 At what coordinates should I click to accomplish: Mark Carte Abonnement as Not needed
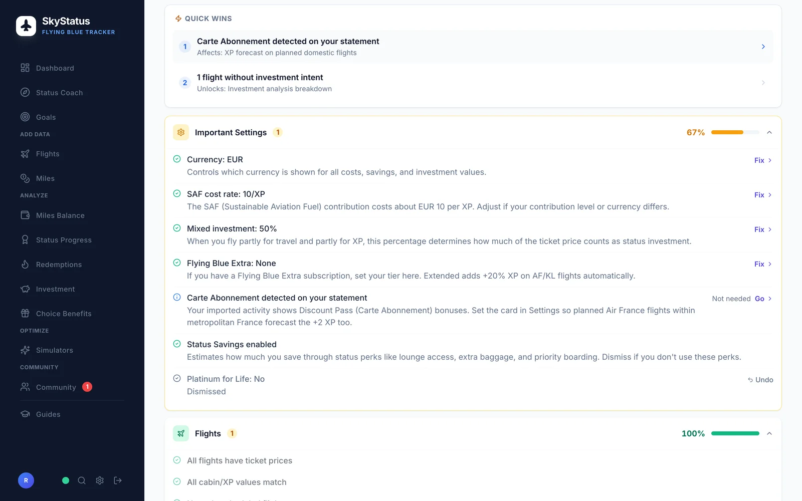click(731, 299)
